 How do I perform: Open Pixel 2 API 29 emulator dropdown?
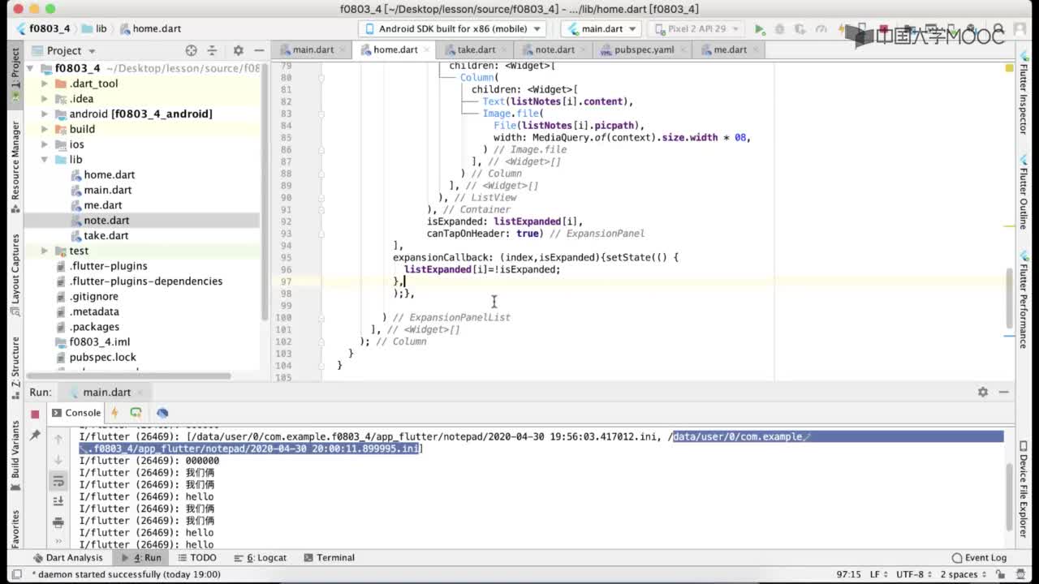[695, 28]
